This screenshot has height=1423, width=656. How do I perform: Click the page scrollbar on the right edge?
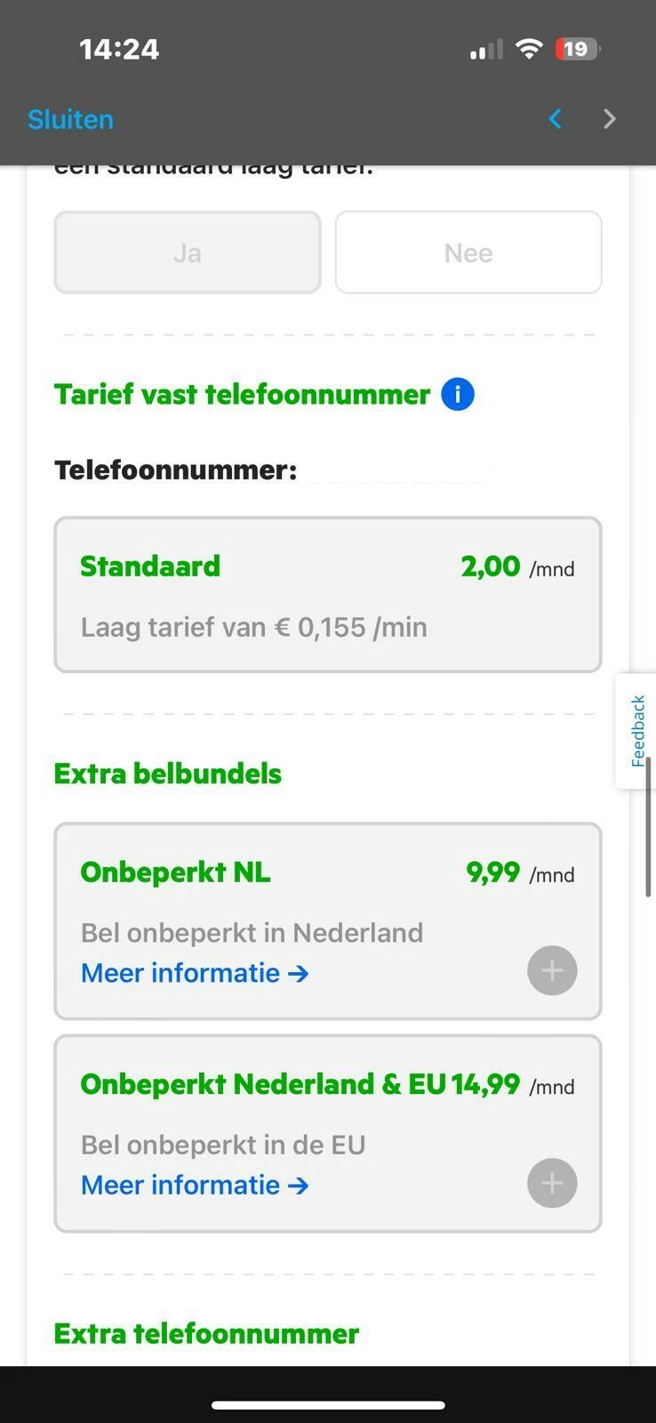coord(649,827)
